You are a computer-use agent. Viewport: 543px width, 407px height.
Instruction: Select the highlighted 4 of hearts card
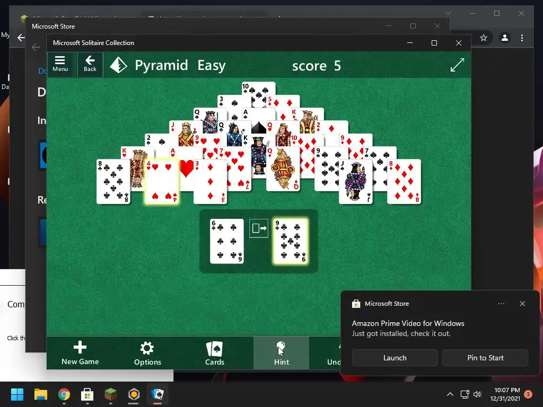click(x=162, y=181)
